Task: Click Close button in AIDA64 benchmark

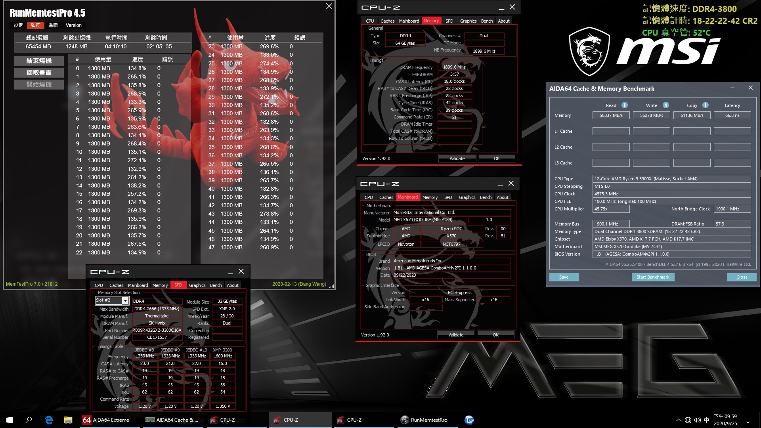Action: 742,277
